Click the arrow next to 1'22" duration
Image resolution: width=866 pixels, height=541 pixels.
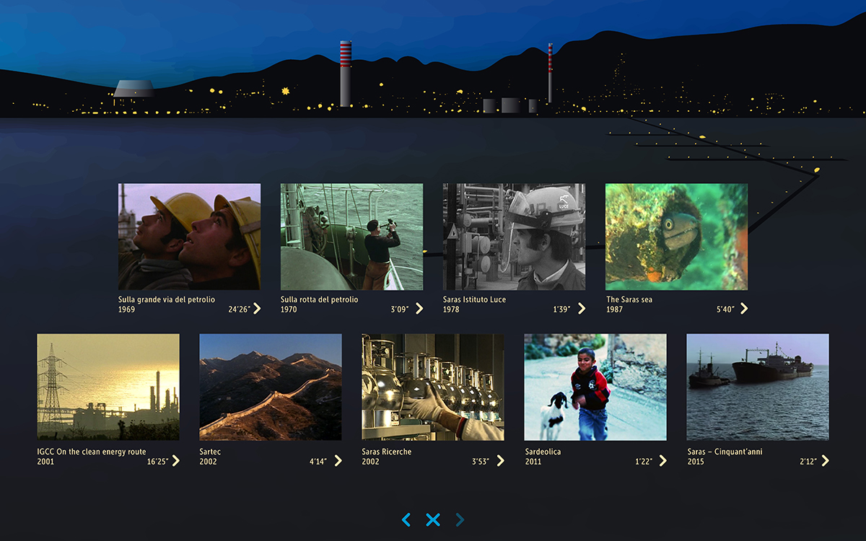coord(663,461)
